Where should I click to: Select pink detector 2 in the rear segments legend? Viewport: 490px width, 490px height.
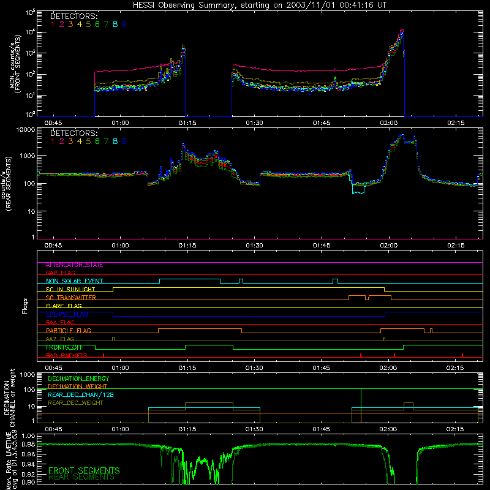coord(62,141)
